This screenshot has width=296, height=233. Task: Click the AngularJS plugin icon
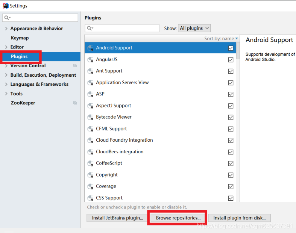pyautogui.click(x=90, y=60)
